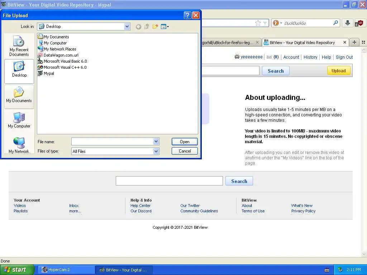Select the Mypal shortcut in file list
The width and height of the screenshot is (367, 275).
click(x=46, y=73)
